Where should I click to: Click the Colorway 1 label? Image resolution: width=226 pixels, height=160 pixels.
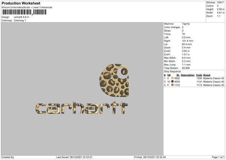(x=20, y=20)
